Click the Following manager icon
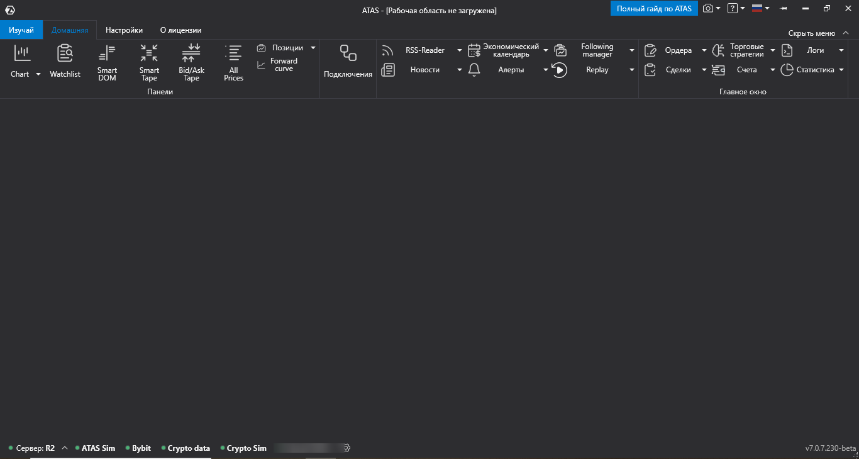Screen dimensions: 859x459 click(560, 50)
